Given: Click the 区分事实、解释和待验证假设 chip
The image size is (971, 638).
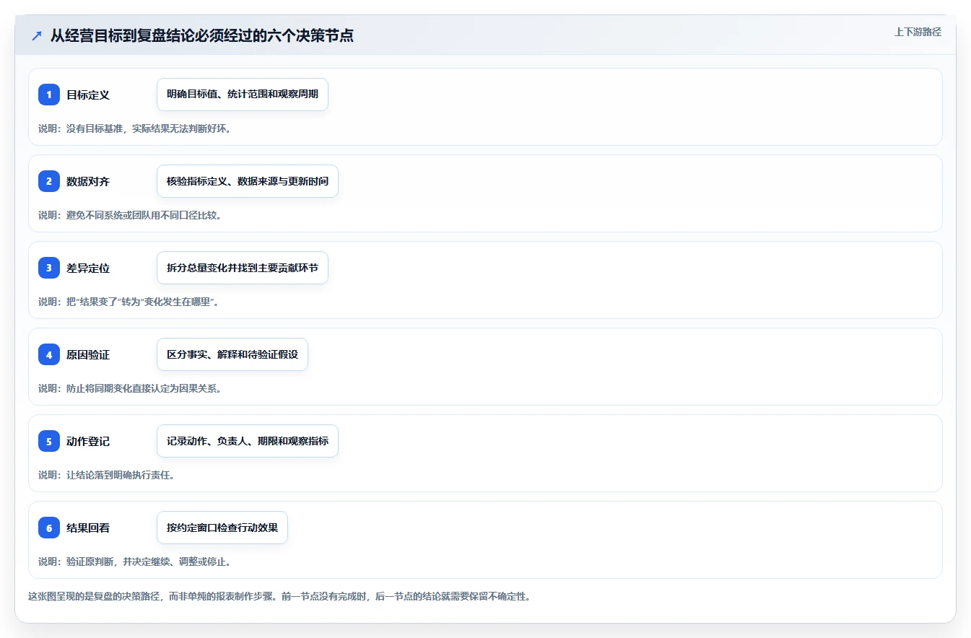Looking at the screenshot, I should 232,354.
